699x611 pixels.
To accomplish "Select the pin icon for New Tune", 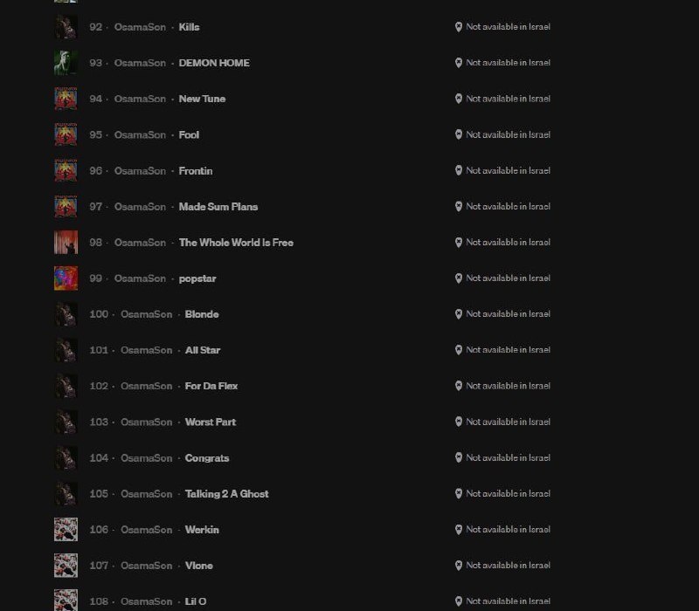I will click(x=459, y=99).
